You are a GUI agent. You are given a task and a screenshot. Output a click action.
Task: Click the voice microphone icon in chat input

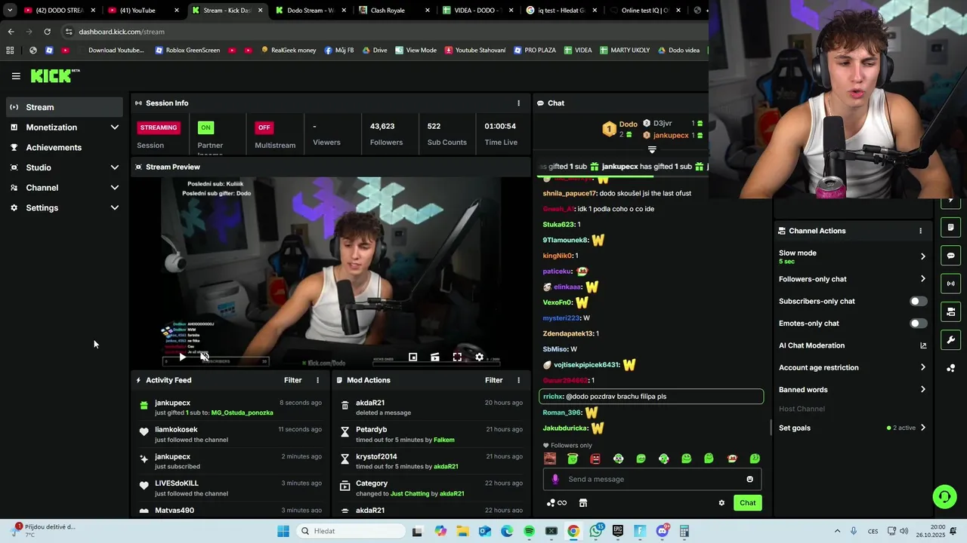556,479
